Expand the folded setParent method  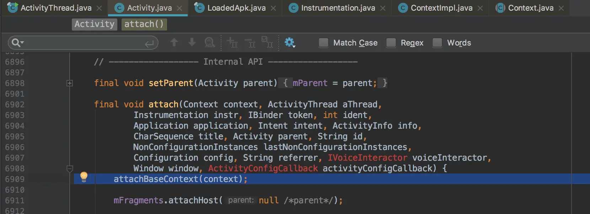pyautogui.click(x=70, y=83)
